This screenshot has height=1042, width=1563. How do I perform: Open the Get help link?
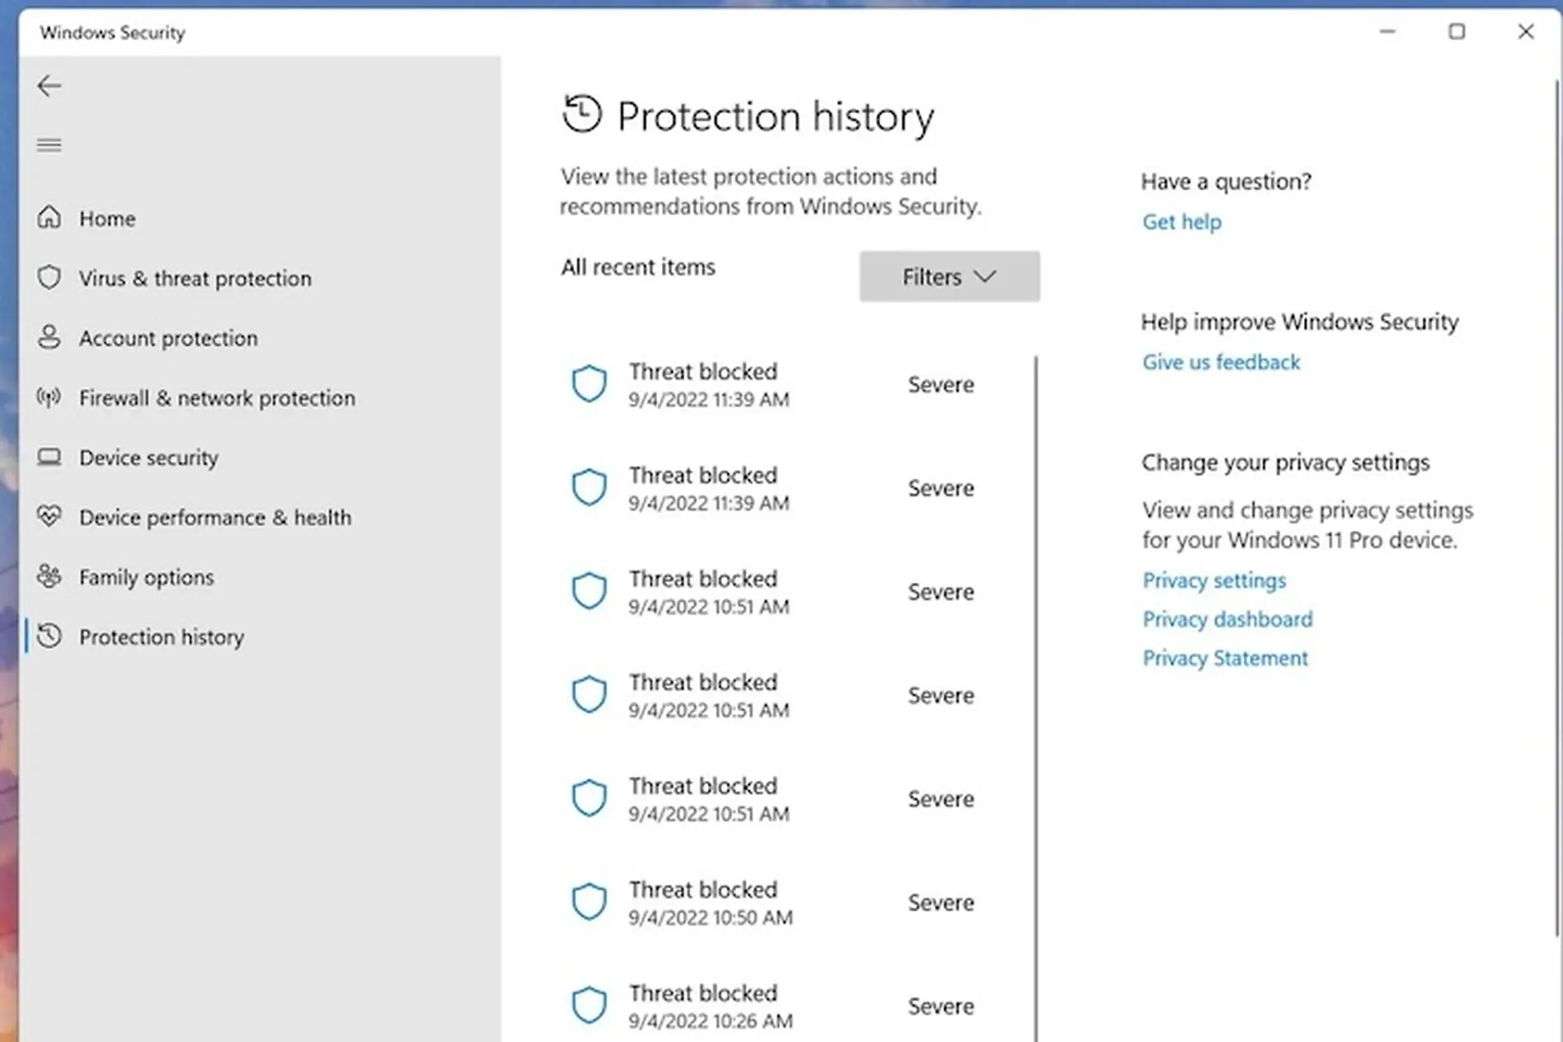[1181, 221]
